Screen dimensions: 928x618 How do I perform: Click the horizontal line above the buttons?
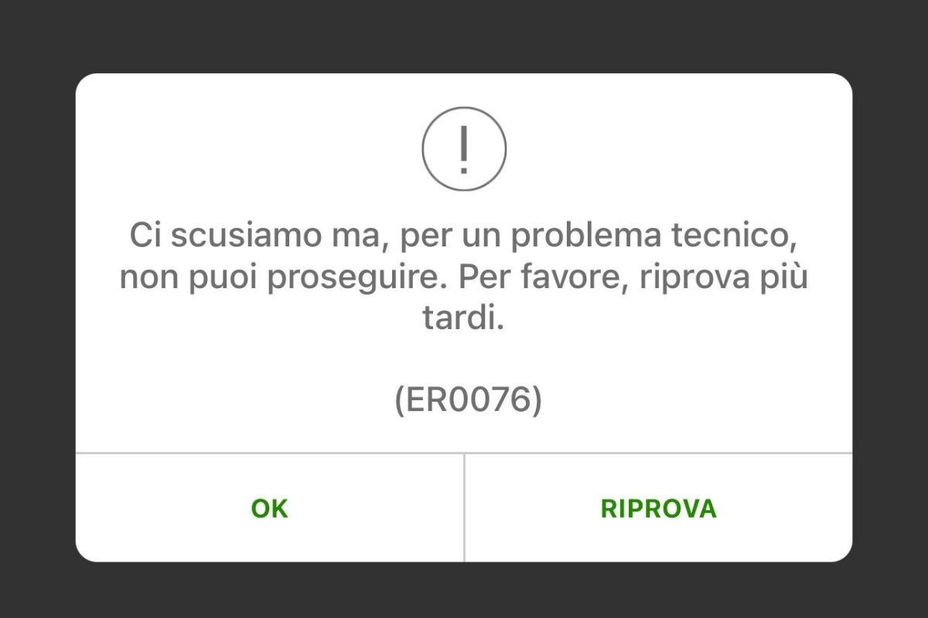(x=464, y=453)
